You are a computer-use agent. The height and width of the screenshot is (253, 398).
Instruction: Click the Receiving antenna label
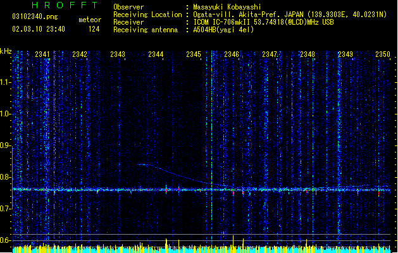point(146,30)
